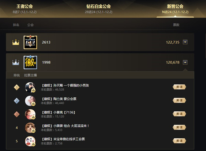Open 米宝's avatar at rank 5
The height and width of the screenshot is (151, 206).
(30, 141)
